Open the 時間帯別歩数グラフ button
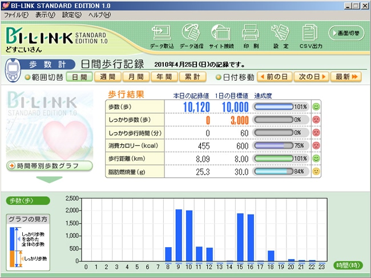Image resolution: width=371 pixels, height=278 pixels. (49, 166)
